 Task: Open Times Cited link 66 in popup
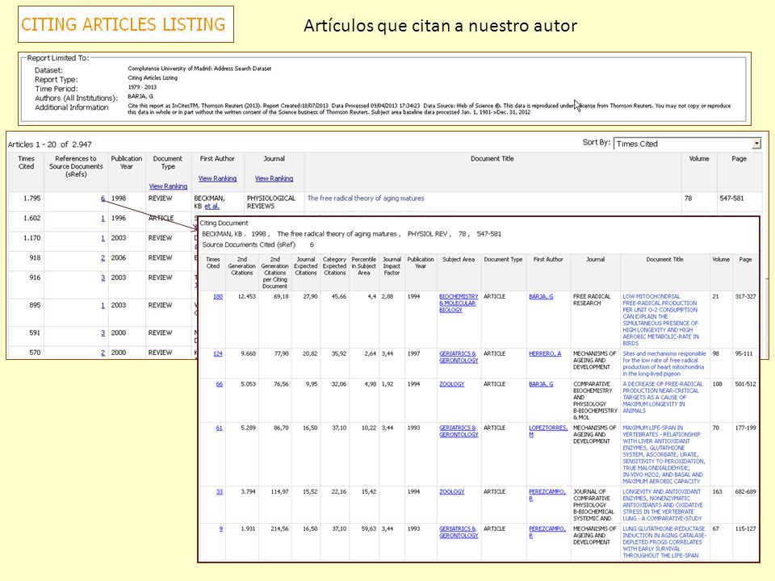pos(220,384)
